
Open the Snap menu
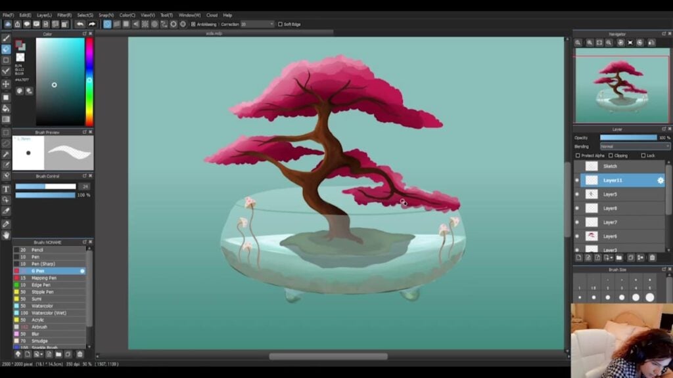[x=106, y=14]
